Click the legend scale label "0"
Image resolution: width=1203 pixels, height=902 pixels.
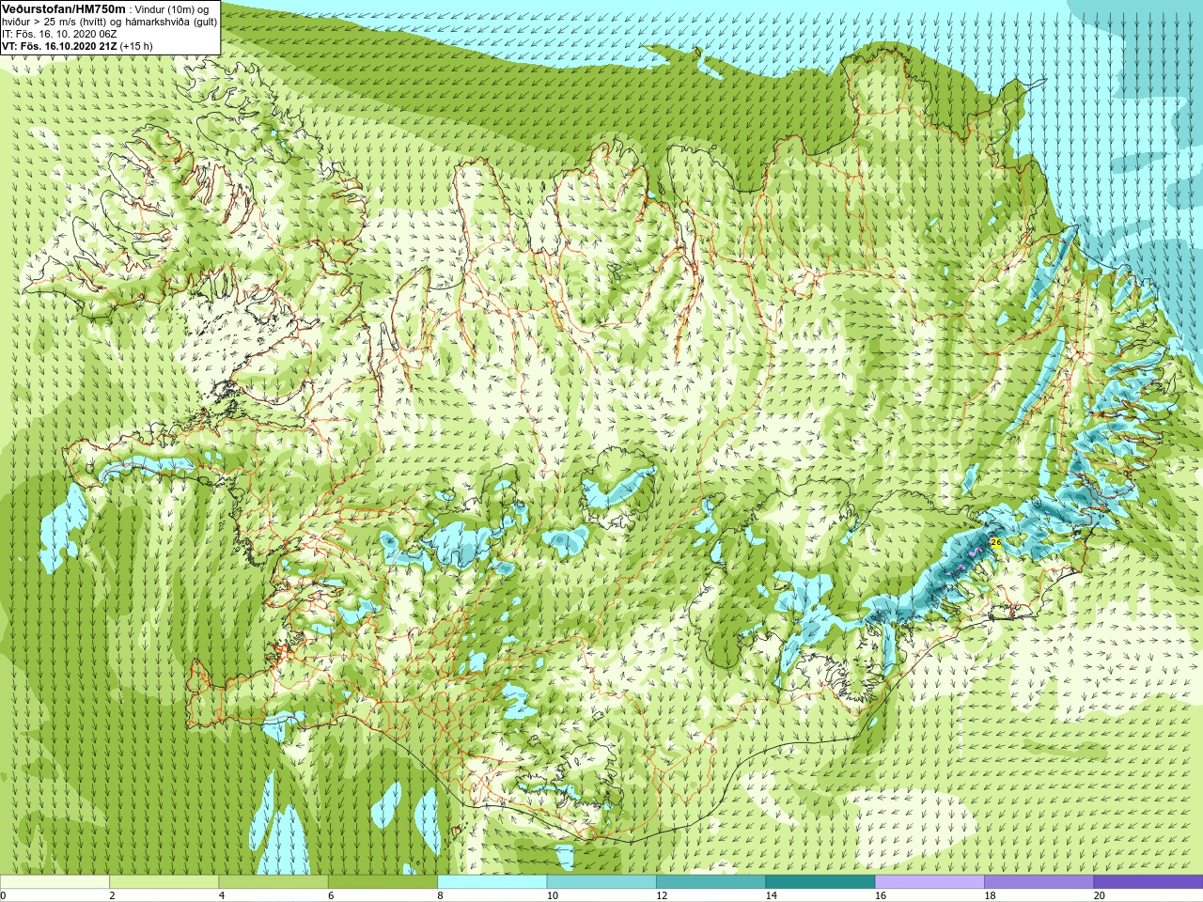pyautogui.click(x=3, y=895)
